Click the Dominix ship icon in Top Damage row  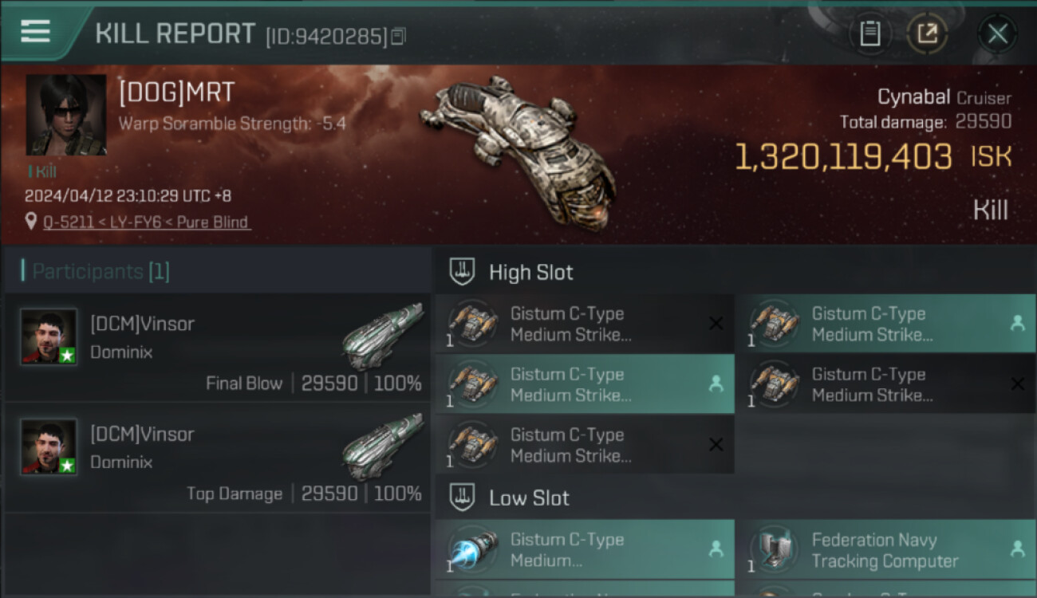pos(382,446)
